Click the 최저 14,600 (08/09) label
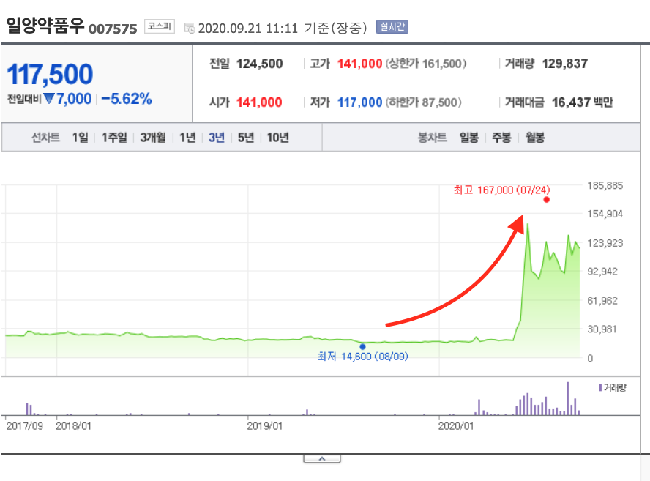Viewport: 650px width, 481px height. click(363, 357)
